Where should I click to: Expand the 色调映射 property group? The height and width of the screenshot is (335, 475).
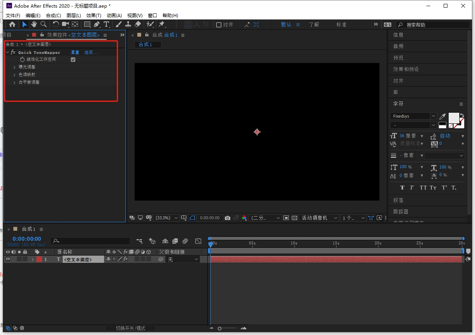pyautogui.click(x=15, y=75)
